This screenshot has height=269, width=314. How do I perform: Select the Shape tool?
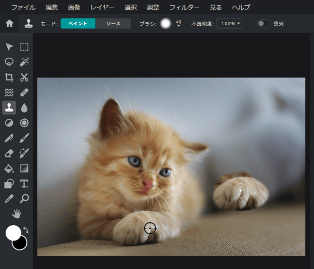tap(9, 184)
